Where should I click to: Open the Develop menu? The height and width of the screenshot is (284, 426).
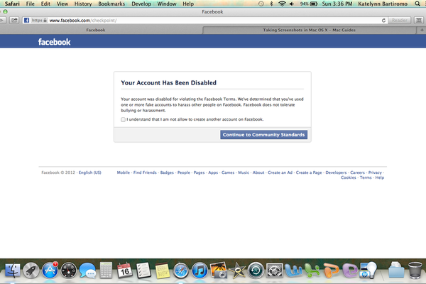[x=141, y=4]
